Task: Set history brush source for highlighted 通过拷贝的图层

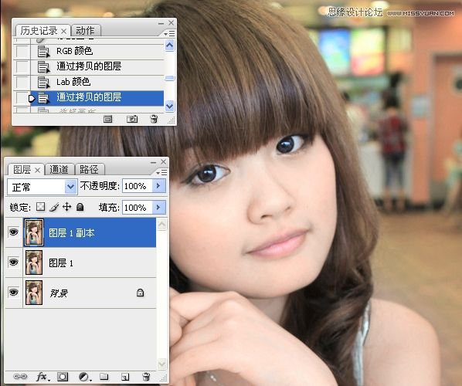Action: pos(22,98)
